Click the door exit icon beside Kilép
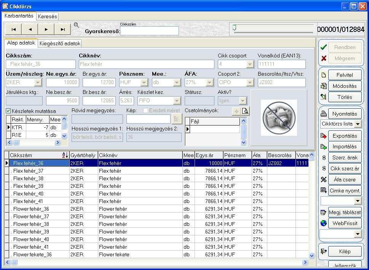The image size is (369, 270). (x=324, y=251)
